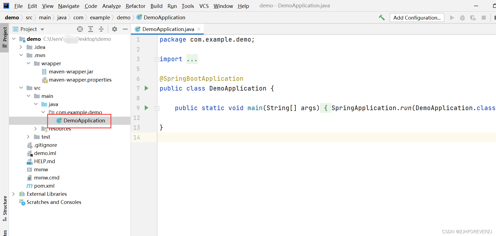The width and height of the screenshot is (496, 236).
Task: Open the Build menu
Action: pos(156,6)
